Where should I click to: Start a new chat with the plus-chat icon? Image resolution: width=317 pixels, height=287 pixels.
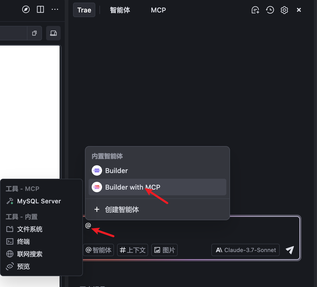[255, 10]
